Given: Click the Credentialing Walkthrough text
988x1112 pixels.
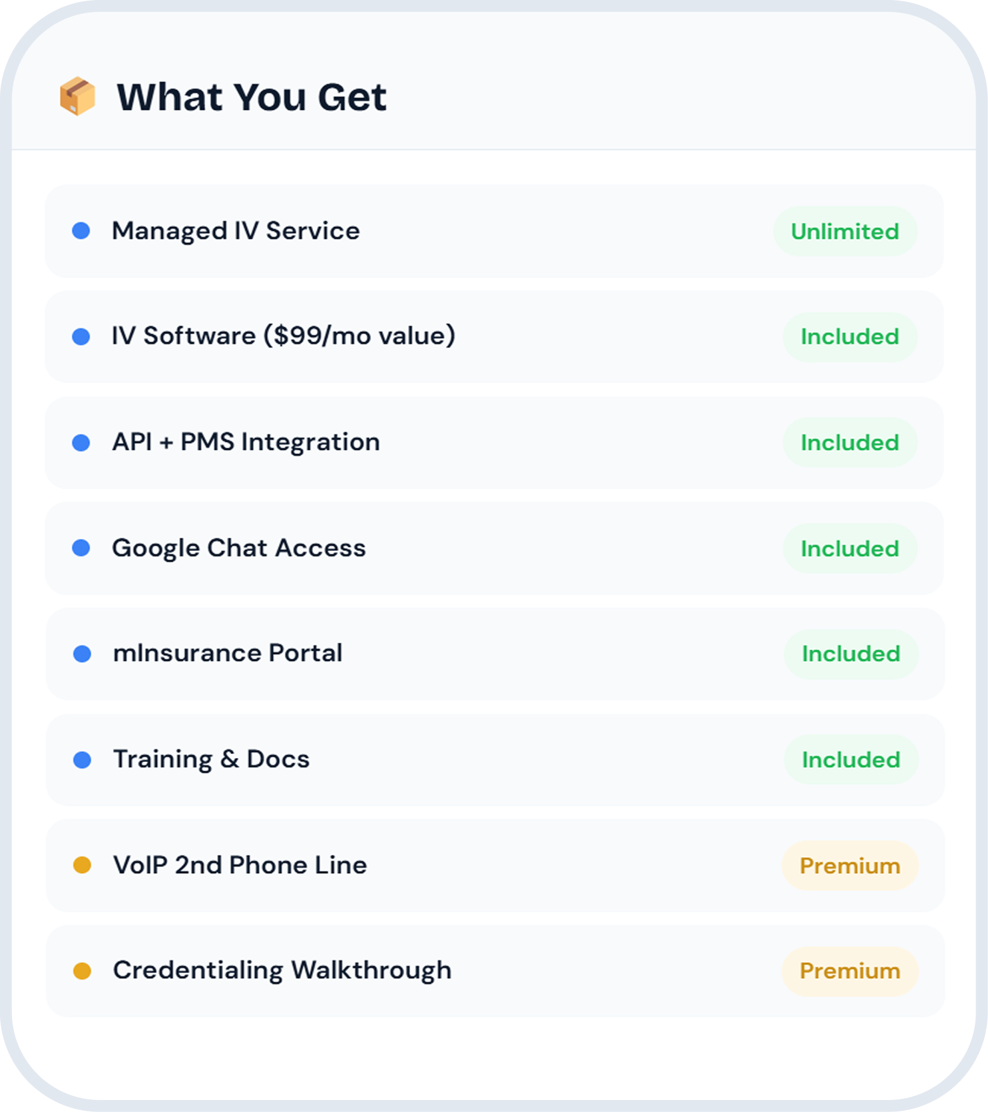Looking at the screenshot, I should (282, 970).
